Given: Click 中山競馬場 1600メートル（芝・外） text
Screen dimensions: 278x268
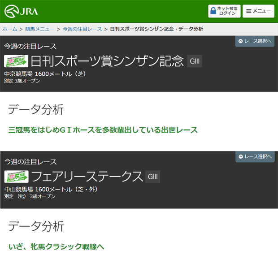Looking at the screenshot, I should coord(51,189).
